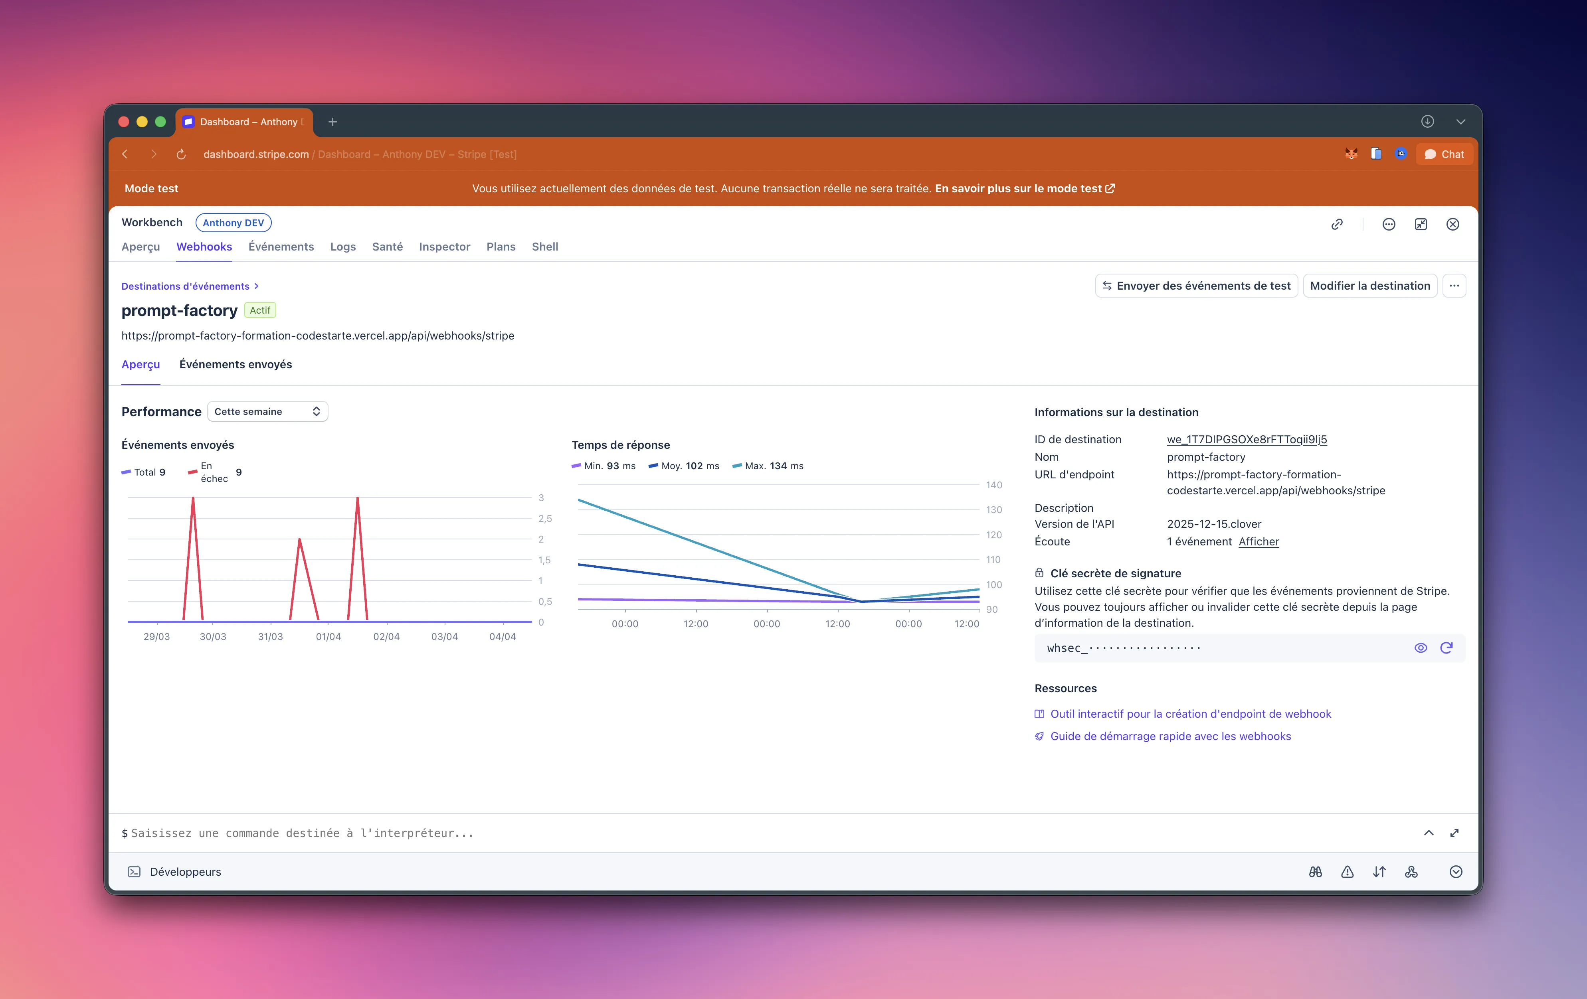
Task: Collapse the shell panel with chevron up
Action: tap(1428, 833)
